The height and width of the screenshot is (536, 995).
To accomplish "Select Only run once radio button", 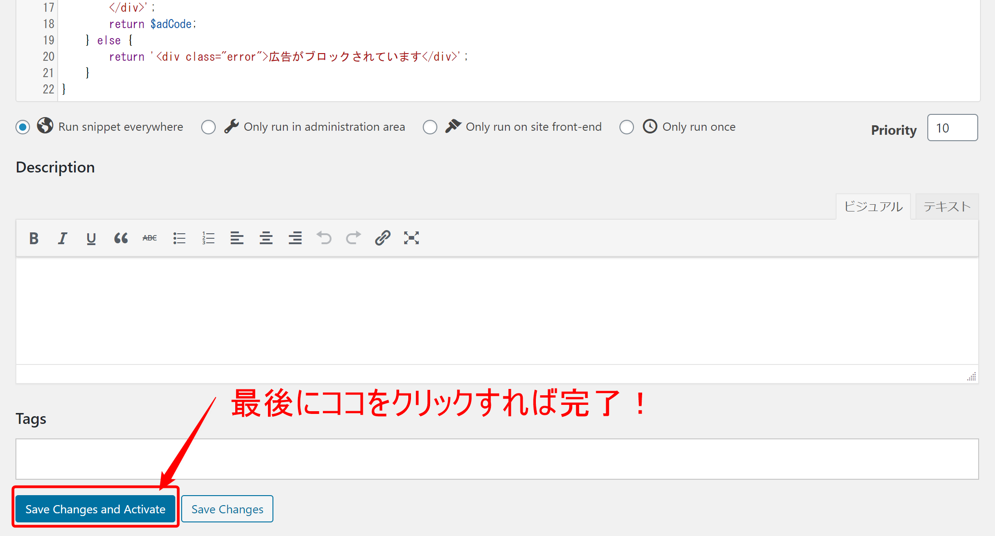I will click(x=627, y=127).
